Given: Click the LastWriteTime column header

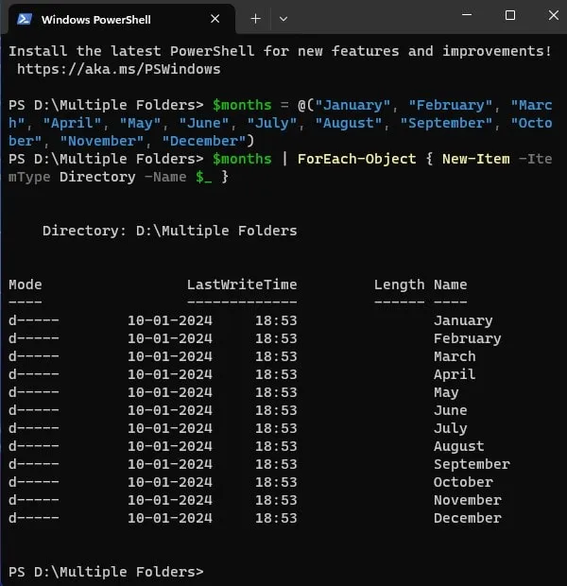Looking at the screenshot, I should (242, 284).
